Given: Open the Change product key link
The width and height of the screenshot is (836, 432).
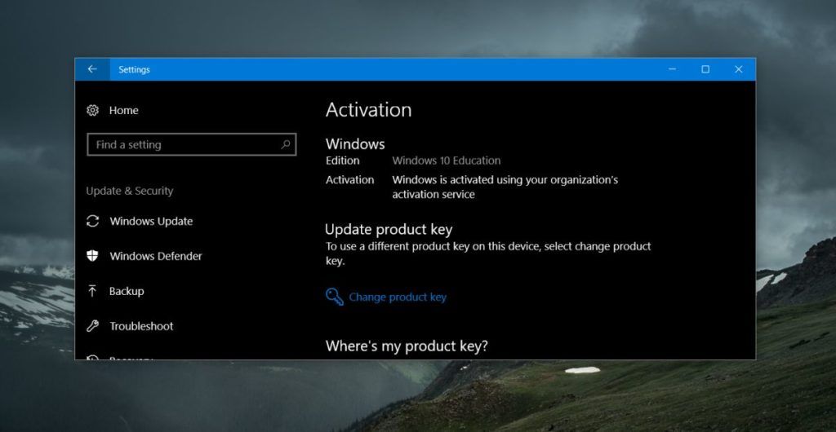Looking at the screenshot, I should (398, 297).
